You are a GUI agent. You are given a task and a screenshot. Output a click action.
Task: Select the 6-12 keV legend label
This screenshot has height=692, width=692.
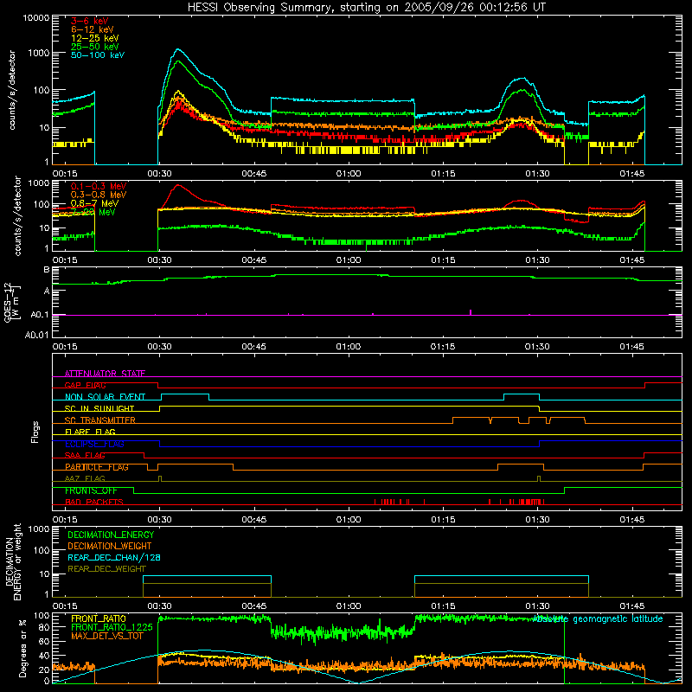pos(93,29)
